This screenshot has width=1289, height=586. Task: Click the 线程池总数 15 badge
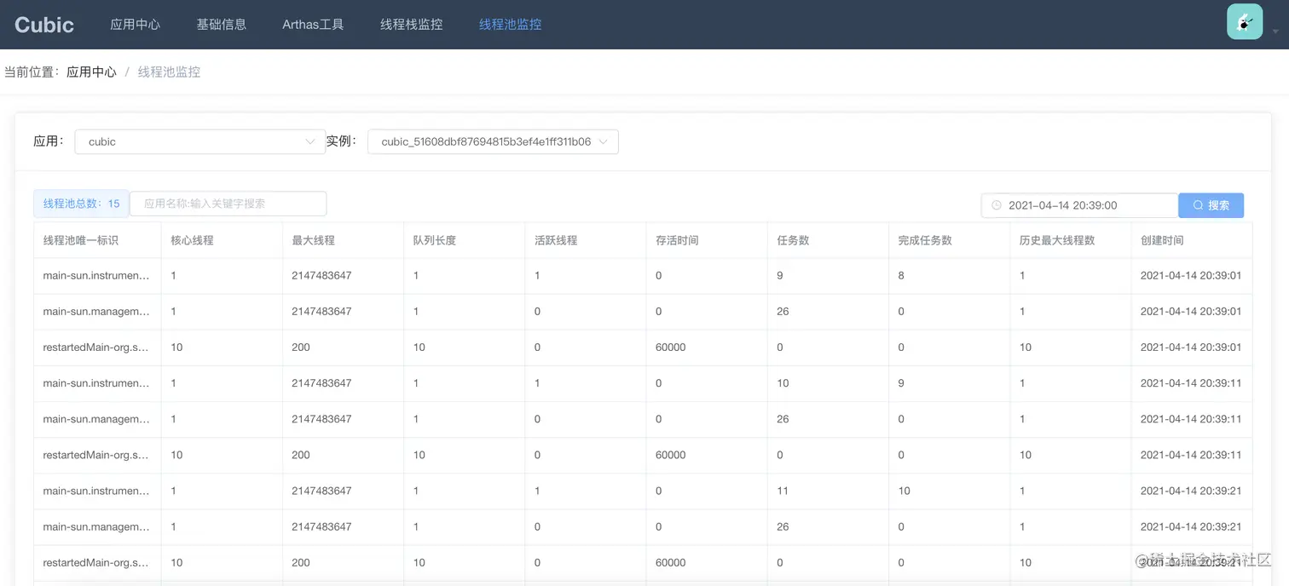click(x=81, y=204)
